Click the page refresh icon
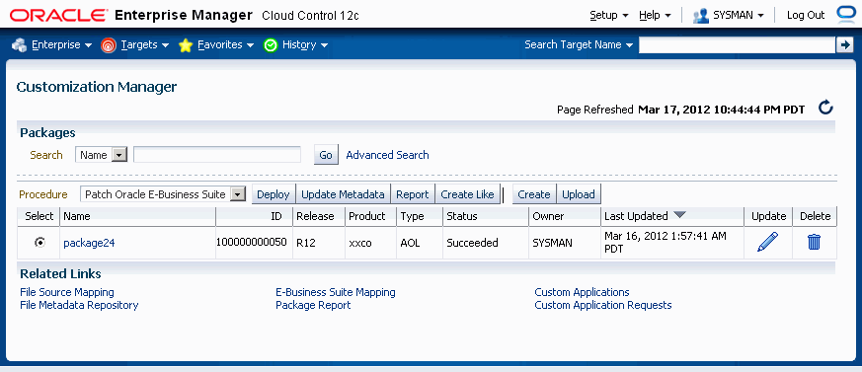Image resolution: width=862 pixels, height=372 pixels. coord(825,108)
